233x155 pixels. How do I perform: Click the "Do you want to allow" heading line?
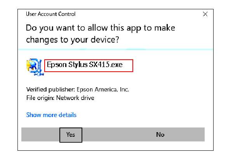pyautogui.click(x=101, y=28)
